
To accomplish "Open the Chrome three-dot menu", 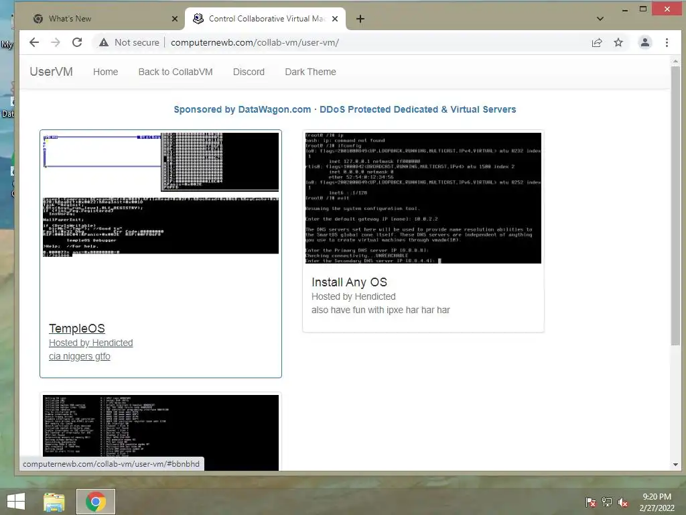I will pos(667,42).
